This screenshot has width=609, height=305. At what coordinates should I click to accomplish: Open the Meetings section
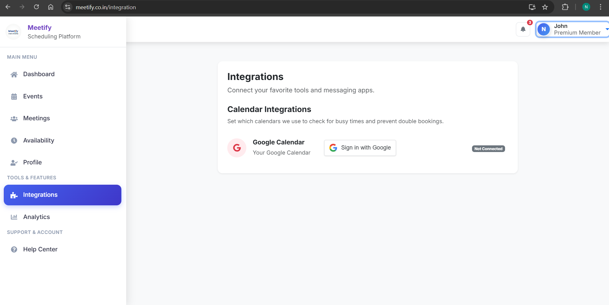[36, 118]
